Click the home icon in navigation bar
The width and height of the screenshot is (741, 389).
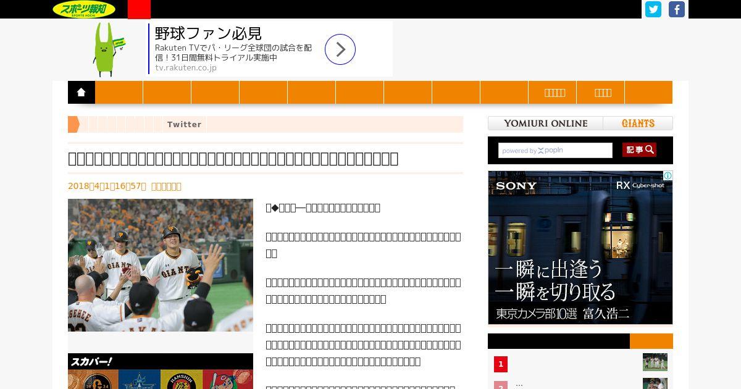point(82,92)
